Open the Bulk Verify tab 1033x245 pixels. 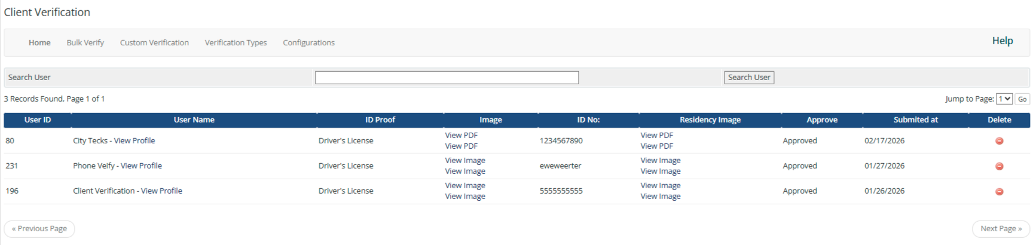tap(85, 42)
